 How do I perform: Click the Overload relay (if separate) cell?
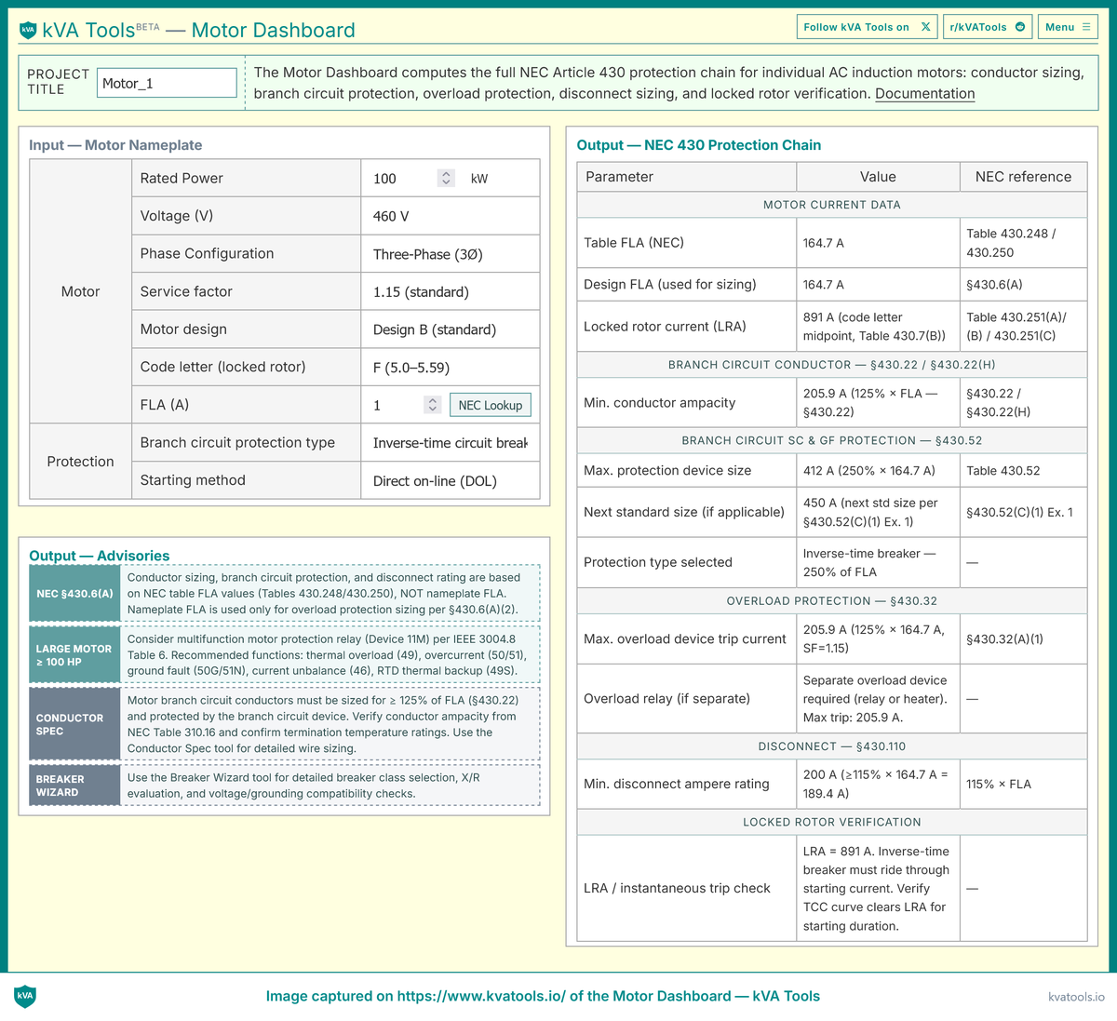(687, 699)
